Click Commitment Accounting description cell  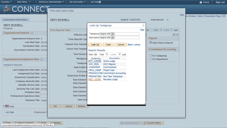114,73
